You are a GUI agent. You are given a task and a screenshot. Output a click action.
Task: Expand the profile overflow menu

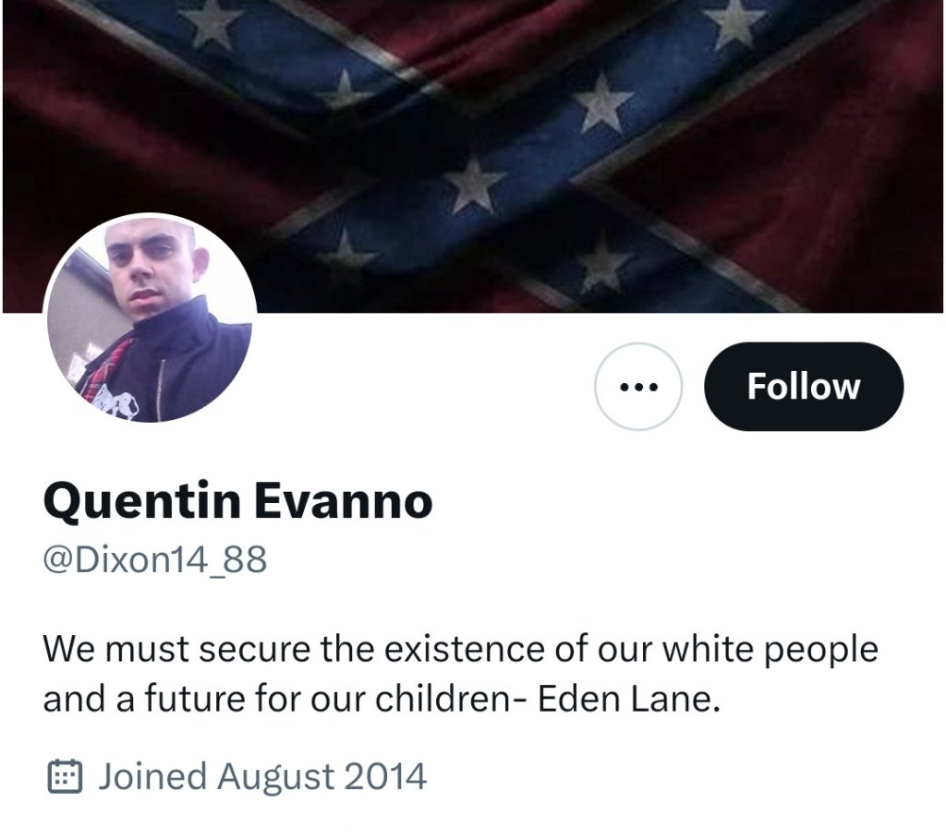(637, 387)
